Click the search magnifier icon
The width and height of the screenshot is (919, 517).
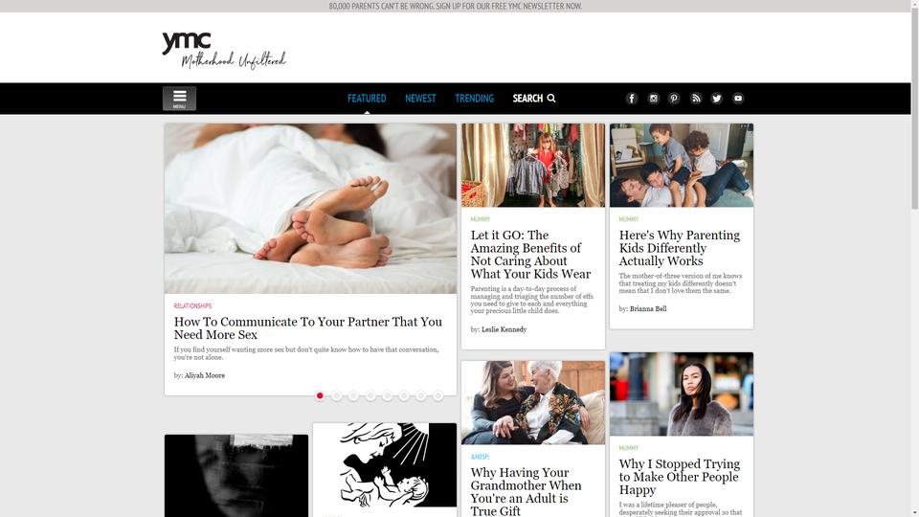pos(551,99)
